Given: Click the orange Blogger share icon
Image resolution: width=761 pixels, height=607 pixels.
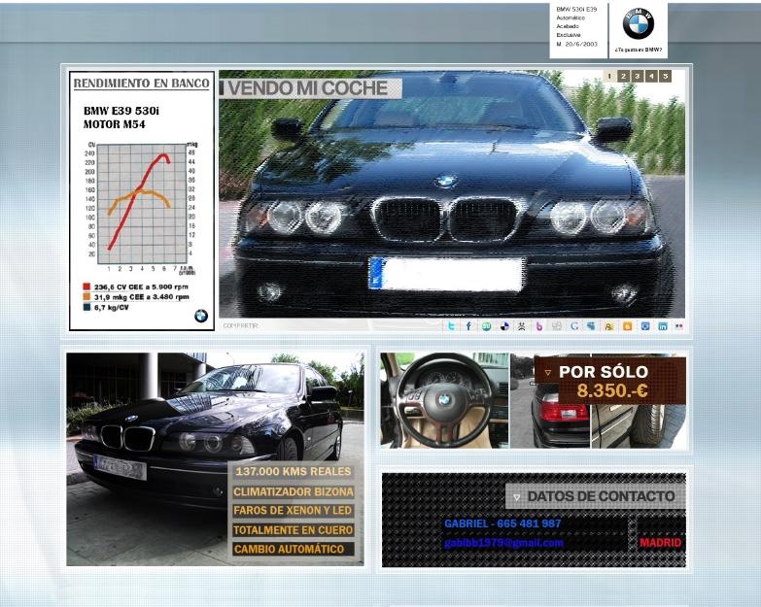Looking at the screenshot, I should (x=627, y=326).
